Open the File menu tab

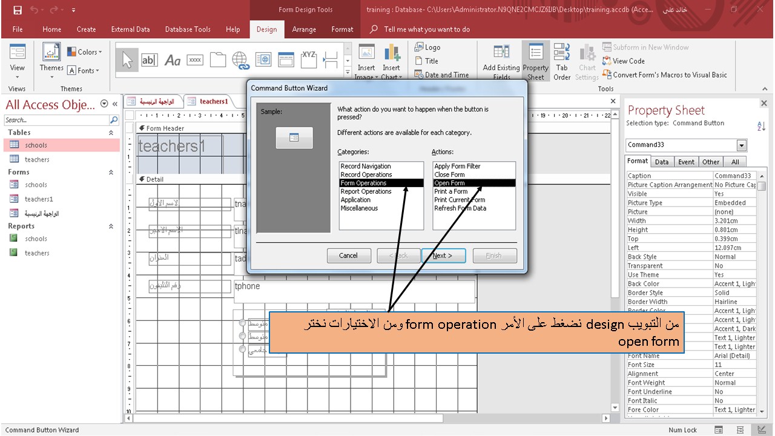click(x=18, y=29)
